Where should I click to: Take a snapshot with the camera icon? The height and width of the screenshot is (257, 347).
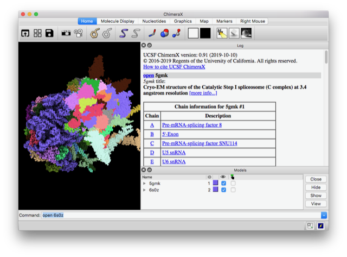66,33
